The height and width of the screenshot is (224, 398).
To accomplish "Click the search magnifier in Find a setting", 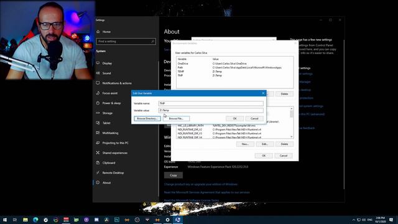I will [152, 42].
